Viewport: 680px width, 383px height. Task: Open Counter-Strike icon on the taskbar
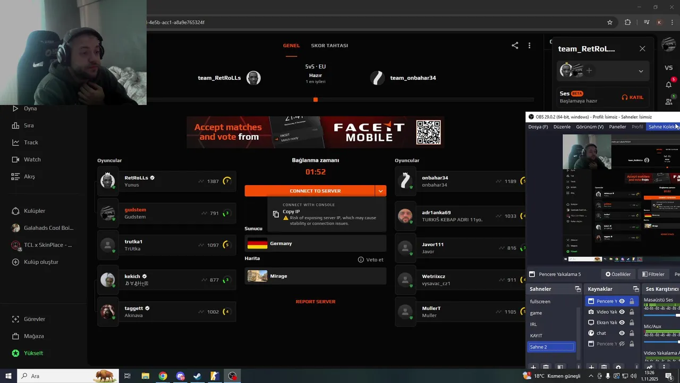pyautogui.click(x=215, y=376)
